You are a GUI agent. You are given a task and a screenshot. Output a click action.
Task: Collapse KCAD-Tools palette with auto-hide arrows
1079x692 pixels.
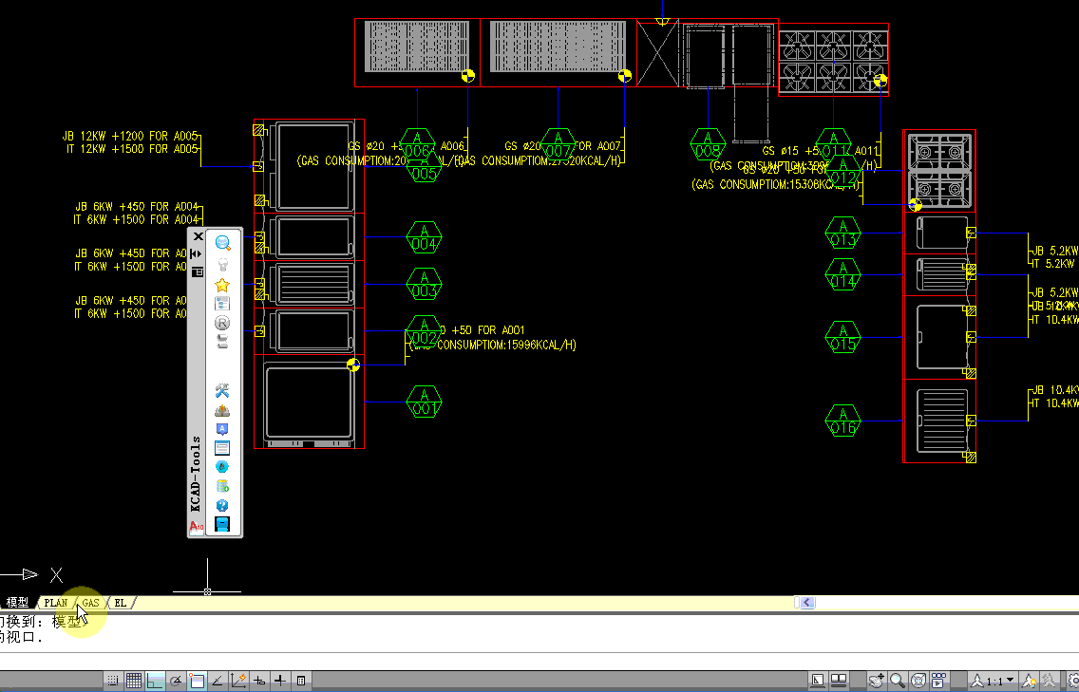(197, 254)
